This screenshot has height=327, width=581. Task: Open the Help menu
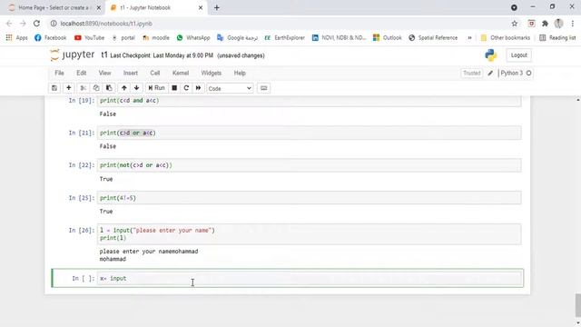click(240, 73)
